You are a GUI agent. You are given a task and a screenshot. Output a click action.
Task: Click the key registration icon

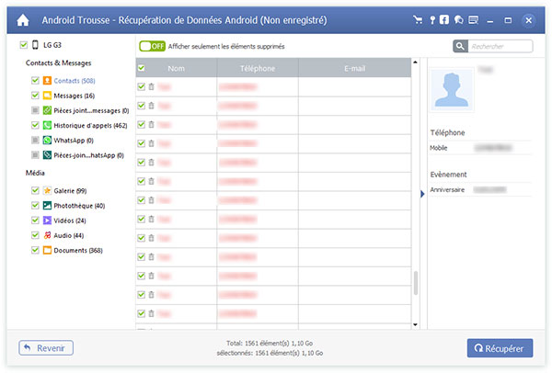click(x=432, y=18)
